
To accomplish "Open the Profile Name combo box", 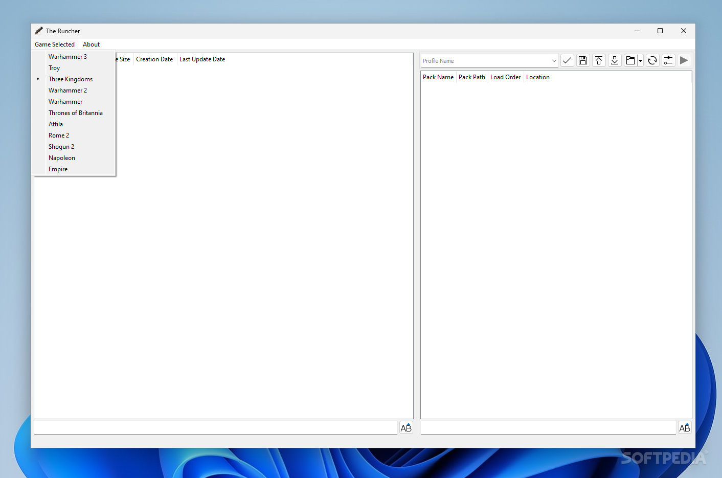I will (x=489, y=60).
